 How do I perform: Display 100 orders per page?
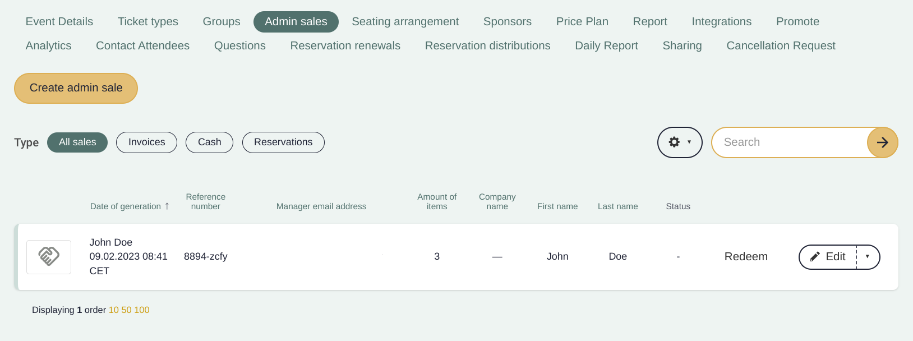[142, 310]
